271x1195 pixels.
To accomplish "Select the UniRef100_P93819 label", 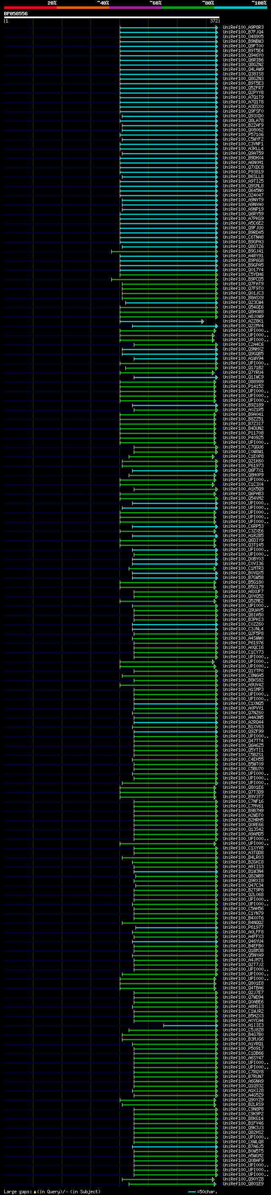I will click(243, 172).
